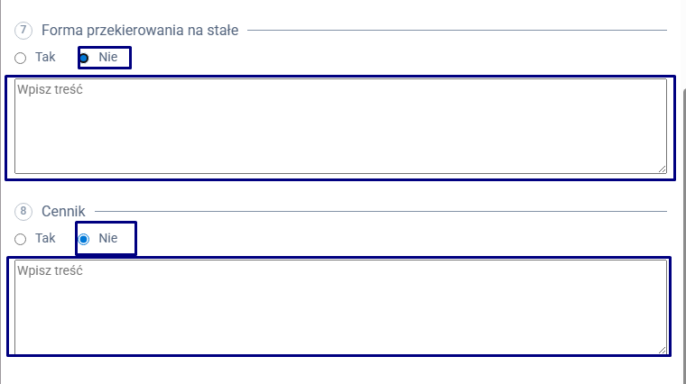Click the "Forma przekierowania na stałe" heading
Viewport: 686px width, 384px height.
pos(140,31)
